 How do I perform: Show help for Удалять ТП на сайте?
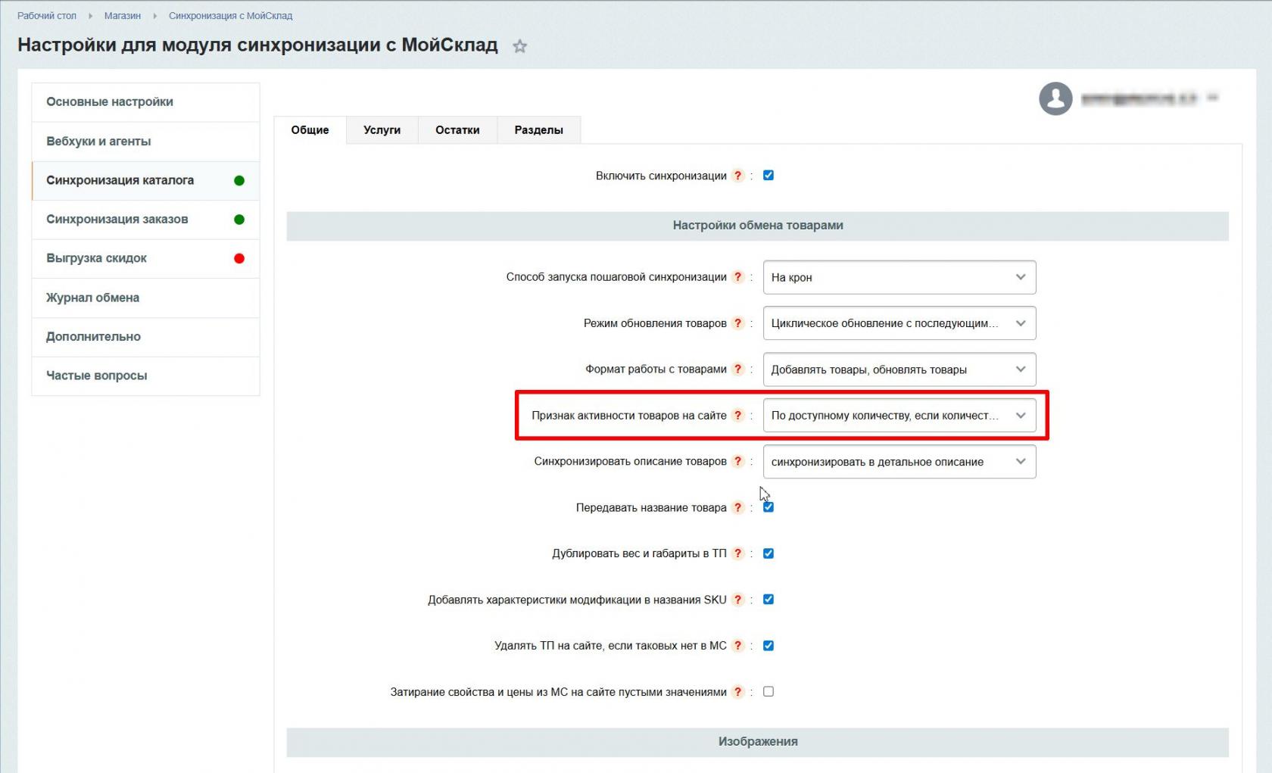738,646
